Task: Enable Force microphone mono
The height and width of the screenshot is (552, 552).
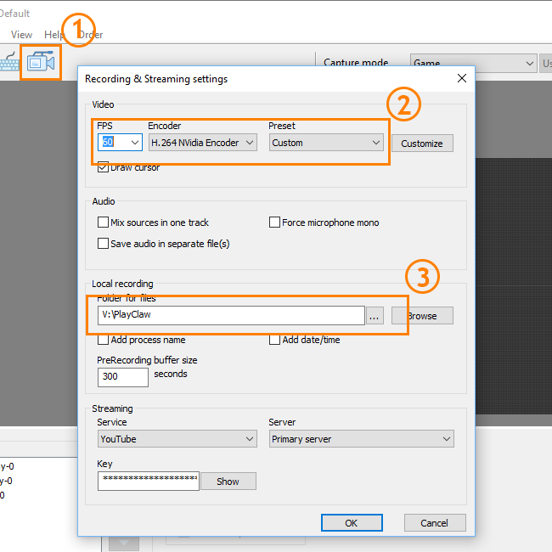Action: [x=274, y=222]
